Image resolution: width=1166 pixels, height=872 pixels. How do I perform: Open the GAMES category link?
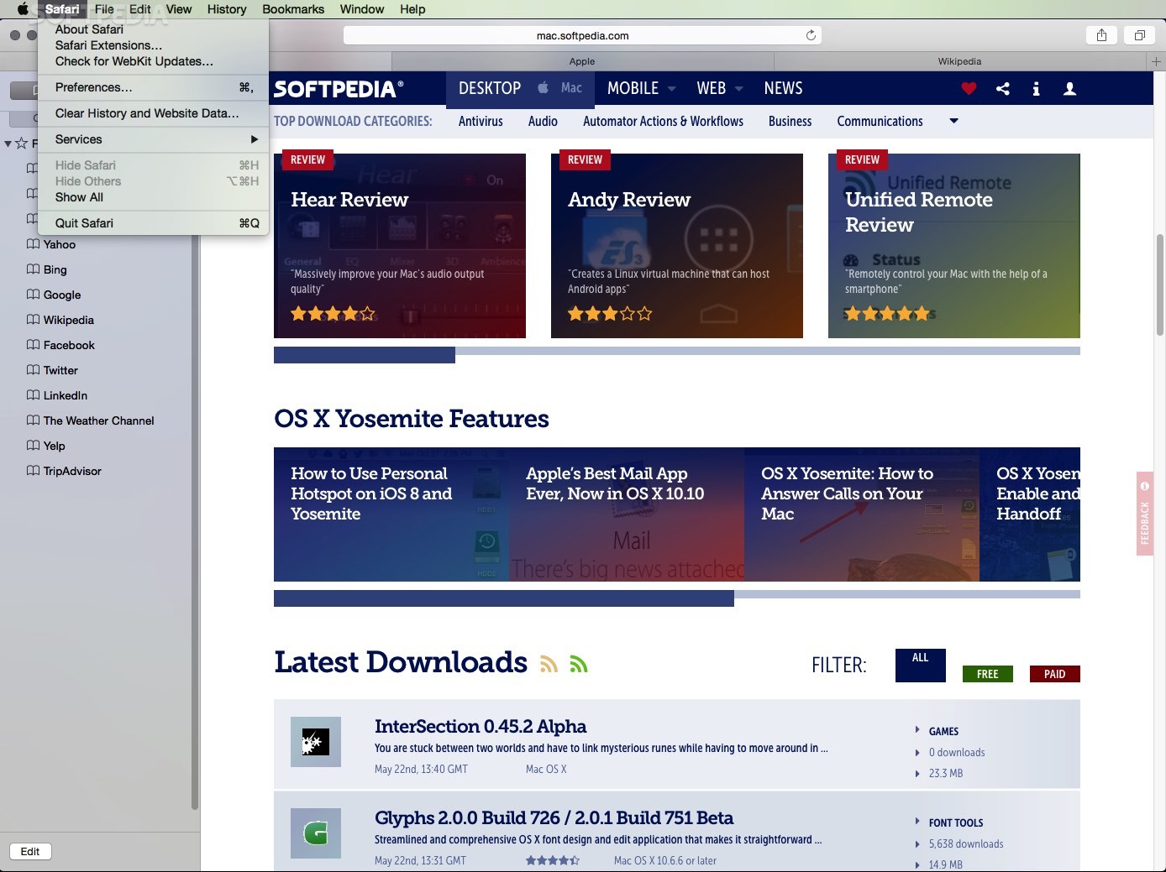point(943,731)
